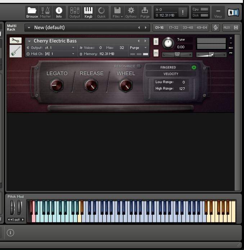
Task: Switch to rack page 17-32
Action: (173, 27)
